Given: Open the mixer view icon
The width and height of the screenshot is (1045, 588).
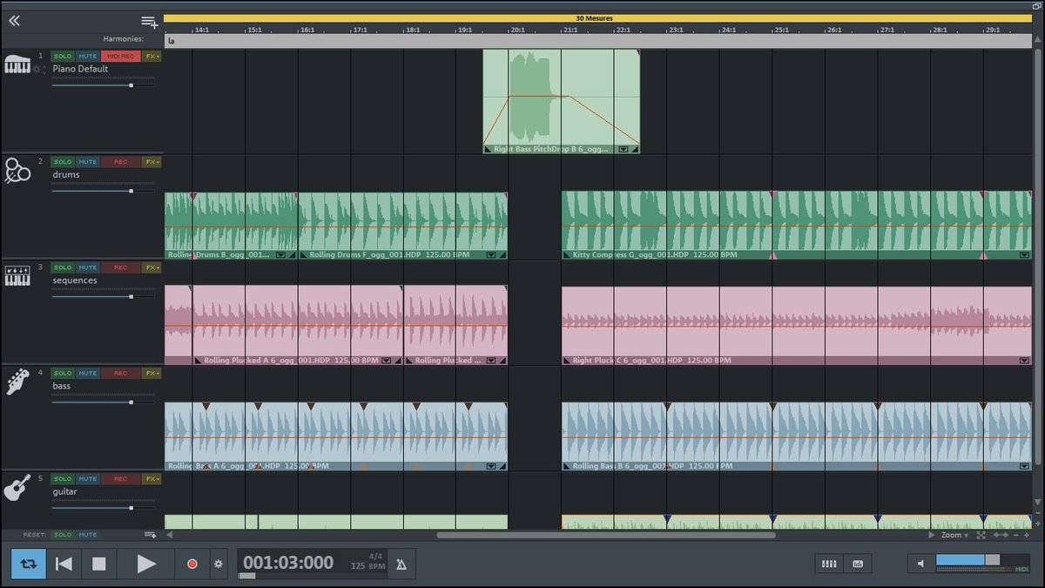Looking at the screenshot, I should click(x=829, y=564).
